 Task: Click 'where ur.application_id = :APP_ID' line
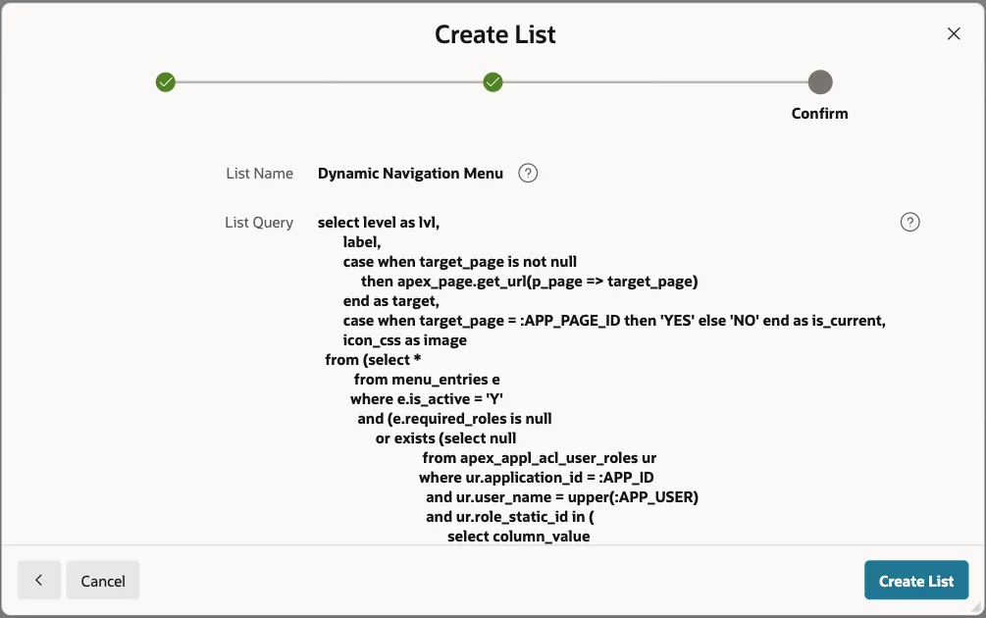tap(537, 477)
